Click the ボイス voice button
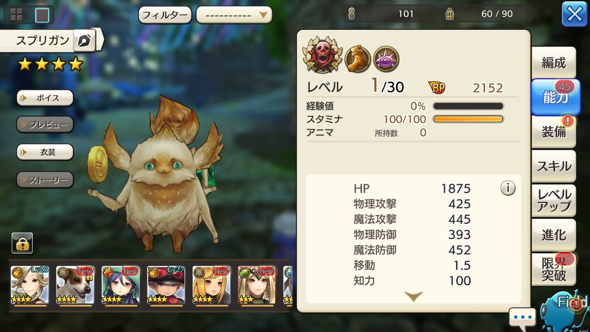The image size is (590, 332). click(45, 98)
